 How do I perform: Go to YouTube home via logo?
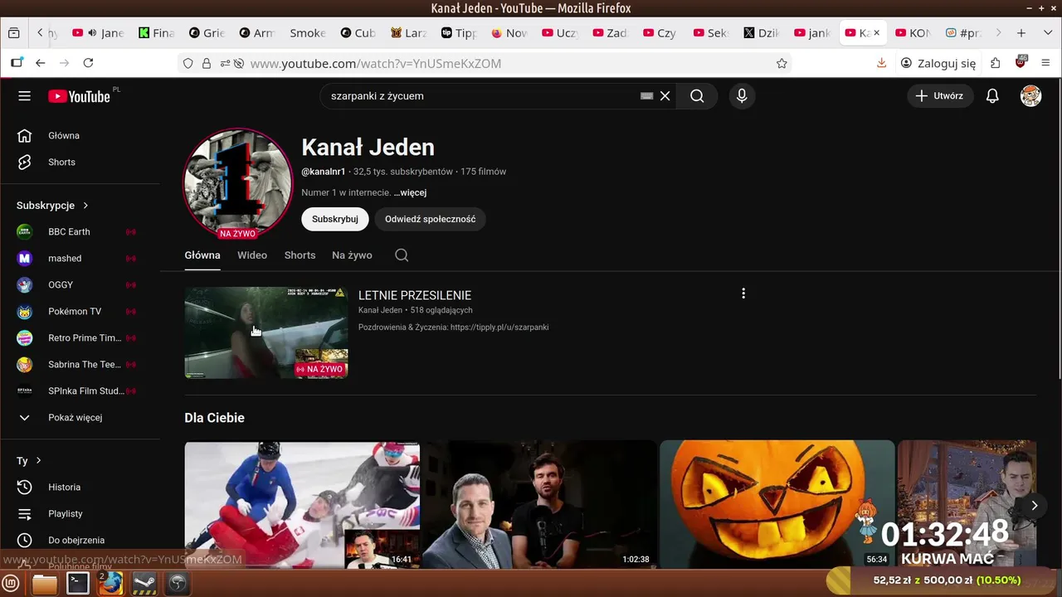(79, 96)
